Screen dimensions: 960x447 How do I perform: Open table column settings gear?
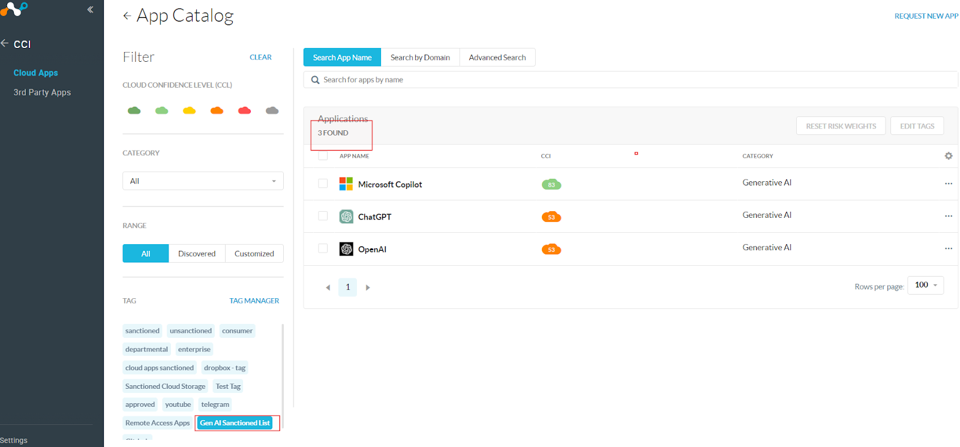(949, 155)
